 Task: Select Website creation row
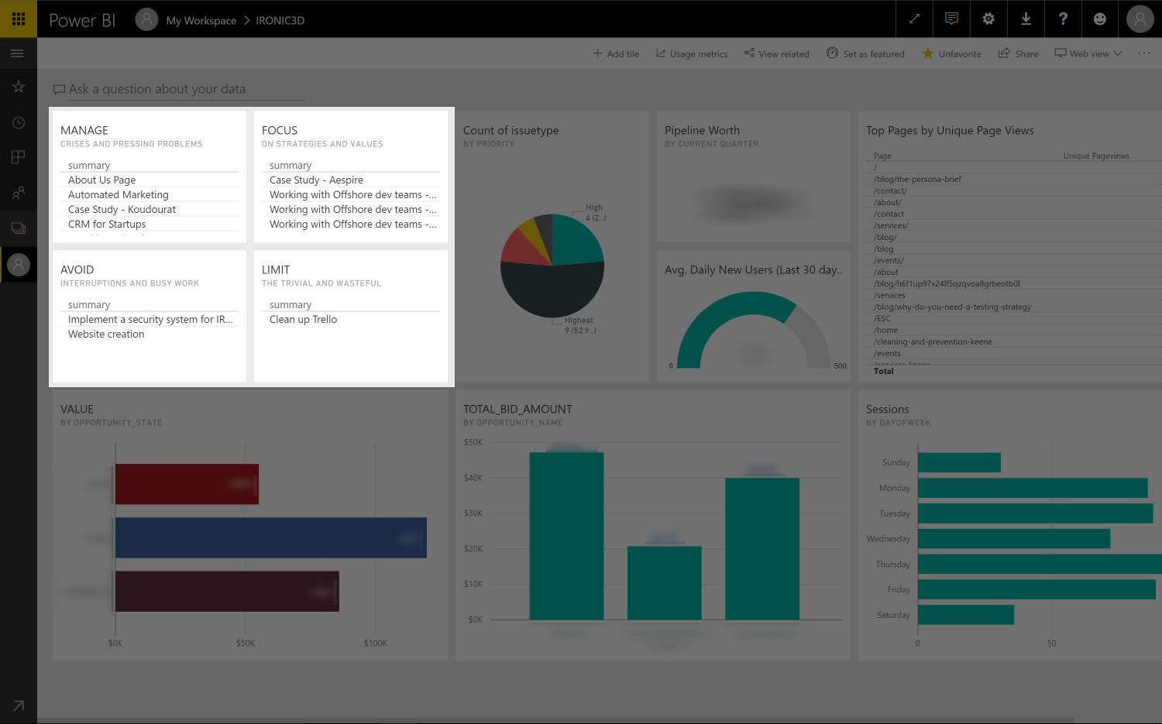(150, 334)
